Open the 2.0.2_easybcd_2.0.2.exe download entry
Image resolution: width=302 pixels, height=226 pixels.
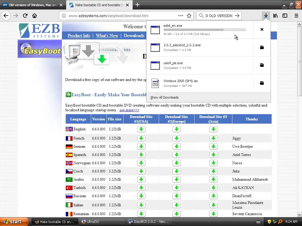[x=200, y=47]
